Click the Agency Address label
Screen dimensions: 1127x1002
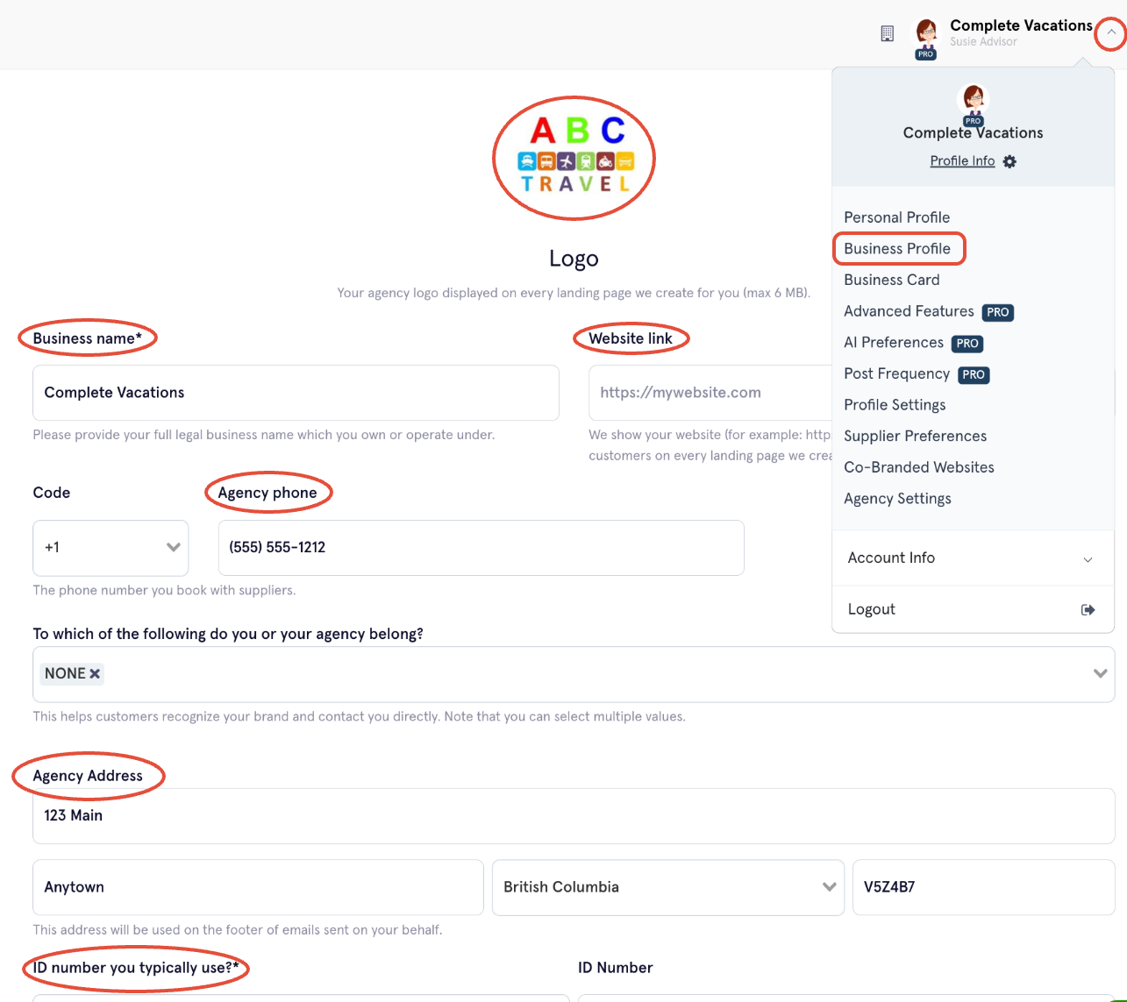point(88,776)
